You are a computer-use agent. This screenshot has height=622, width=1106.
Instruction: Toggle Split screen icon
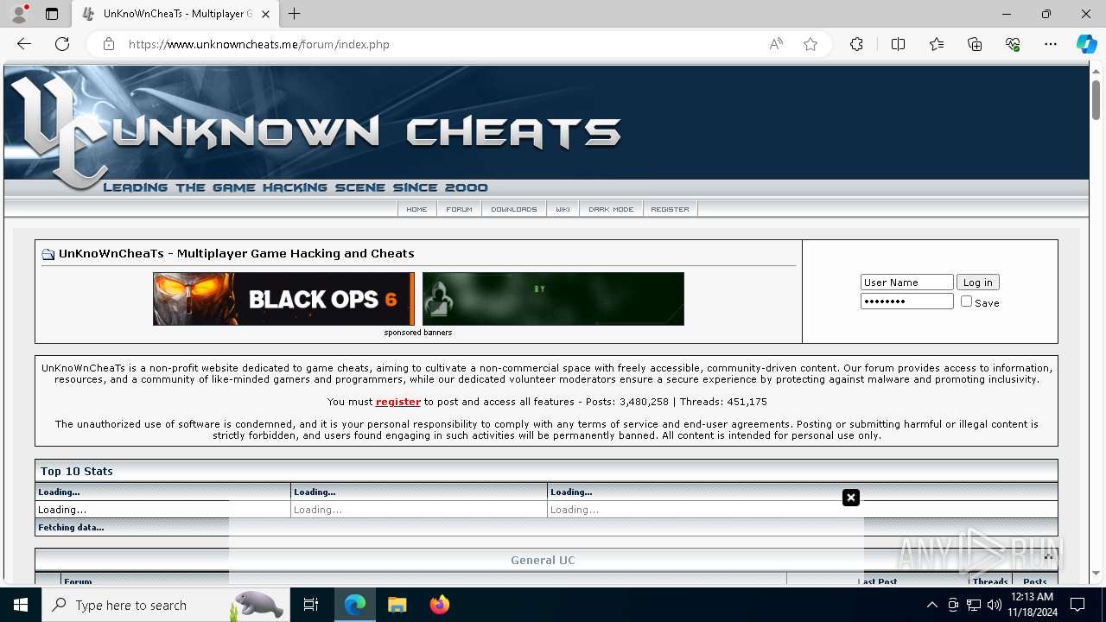click(898, 44)
